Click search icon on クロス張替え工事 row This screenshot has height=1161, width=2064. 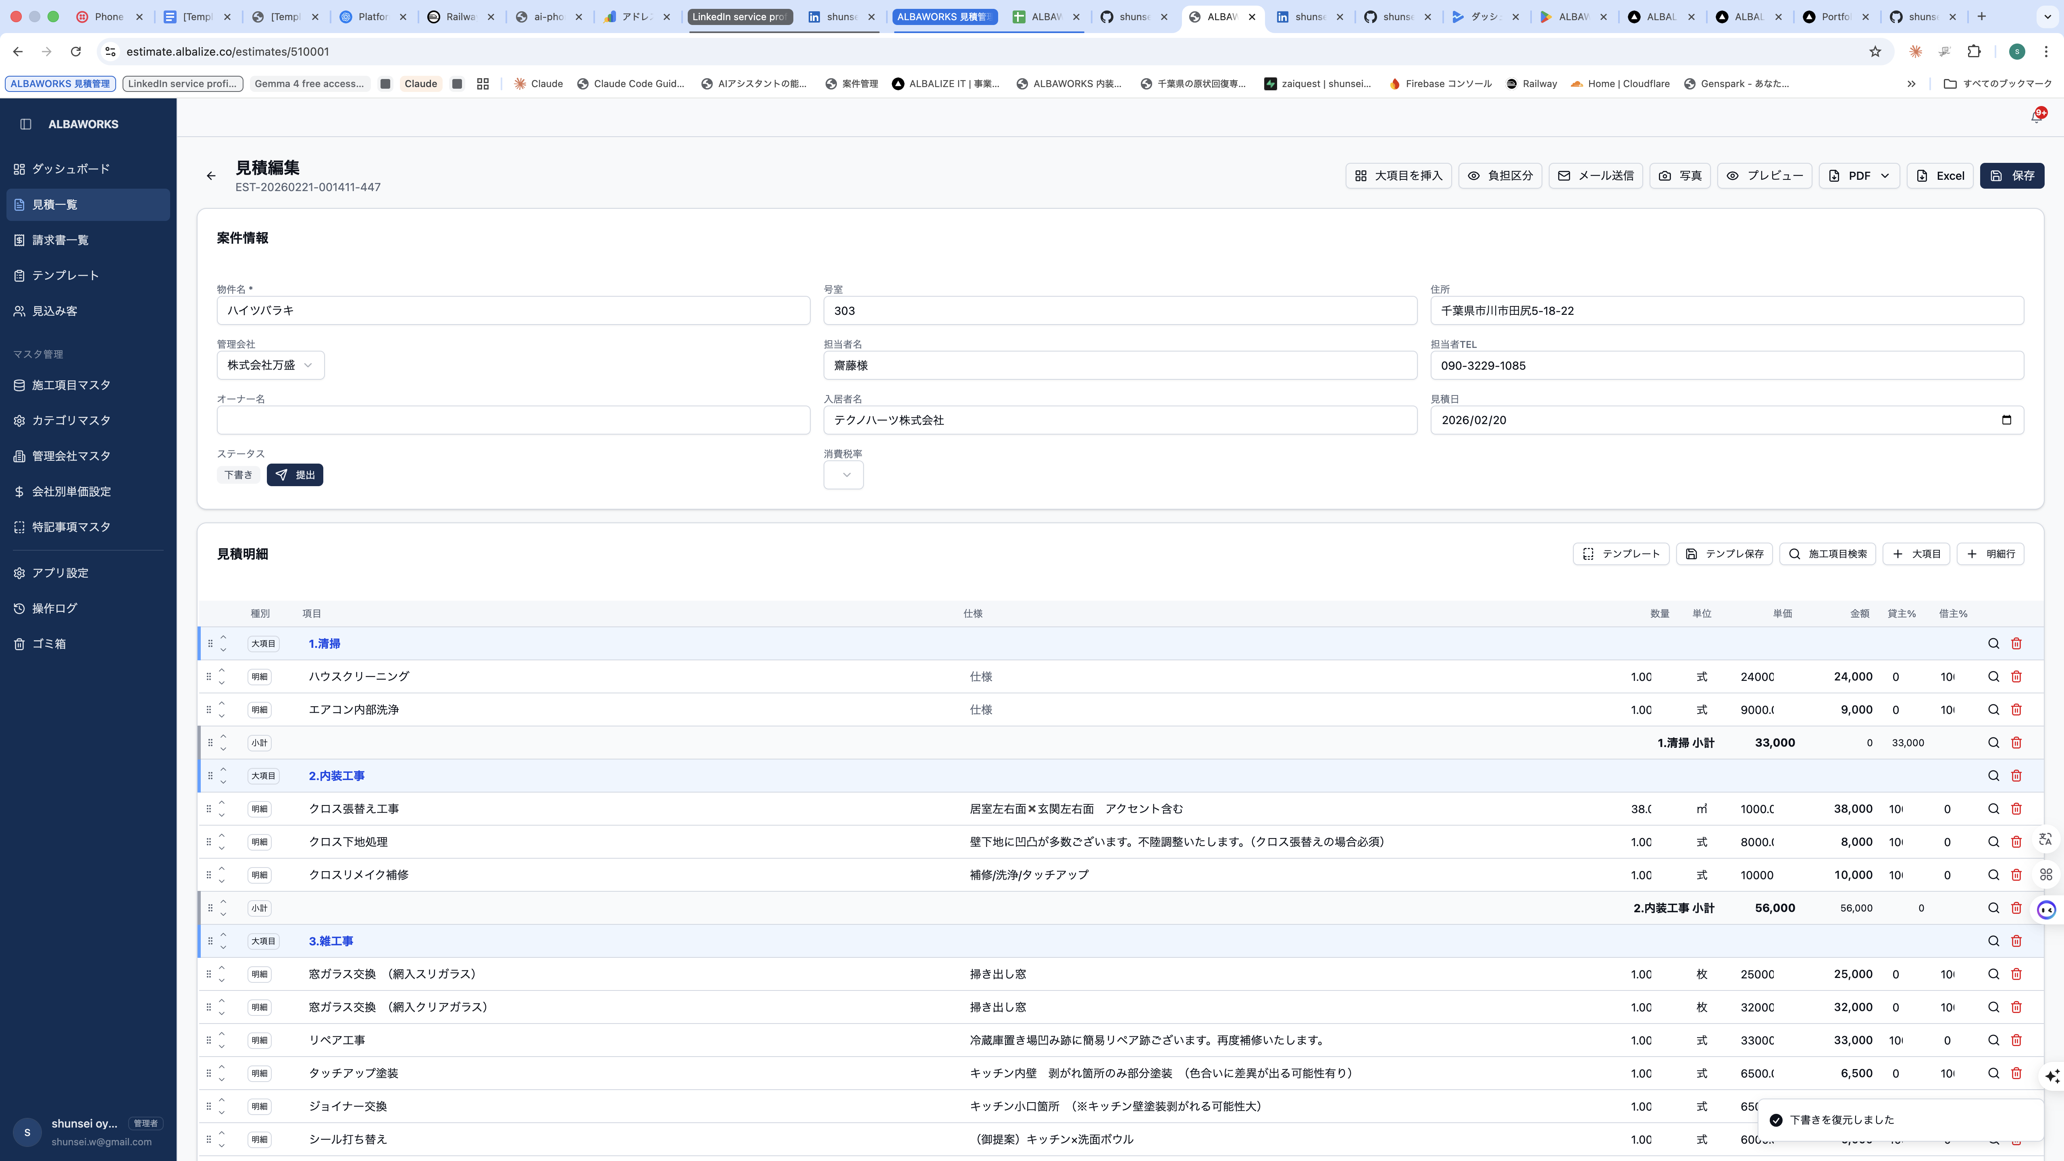(1993, 808)
